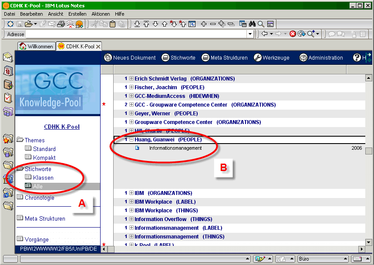Screen dimensions: 374x265
Task: Click the Properties diamond icon in toolbar
Action: click(10, 24)
